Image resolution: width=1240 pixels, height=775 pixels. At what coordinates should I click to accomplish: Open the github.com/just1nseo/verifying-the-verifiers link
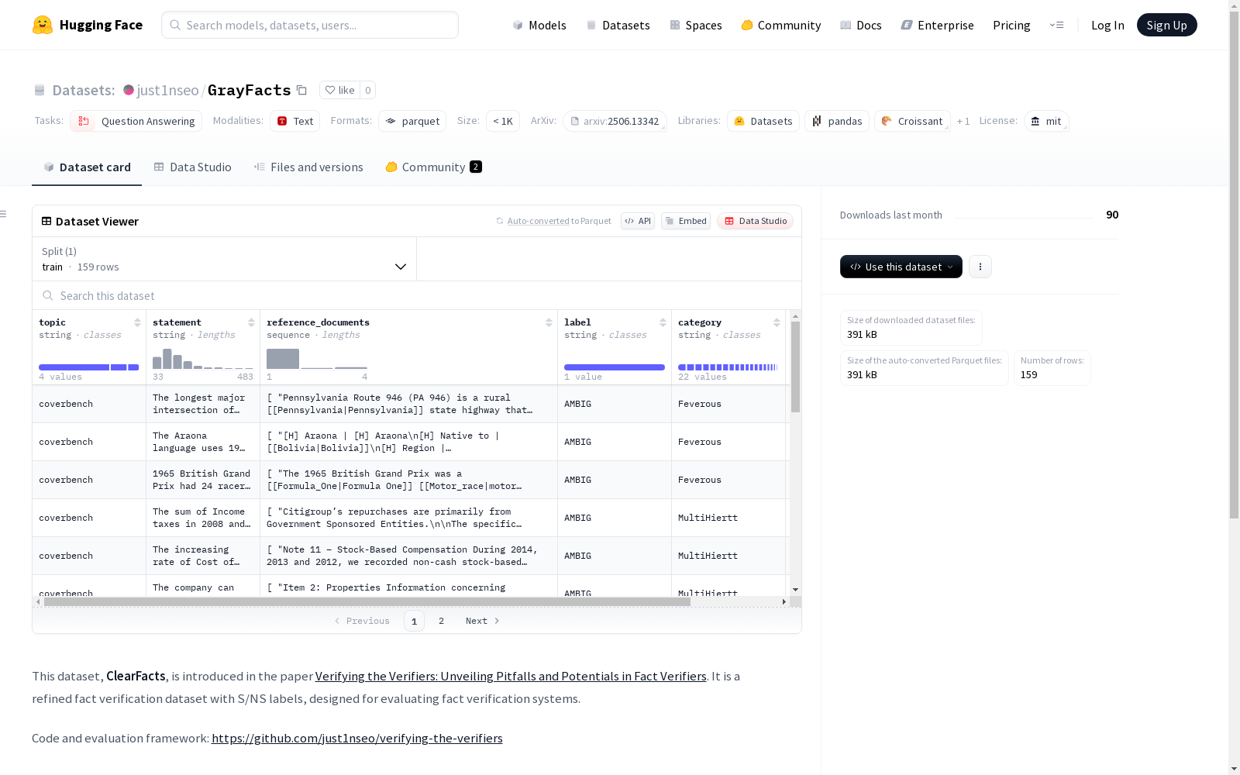(356, 738)
